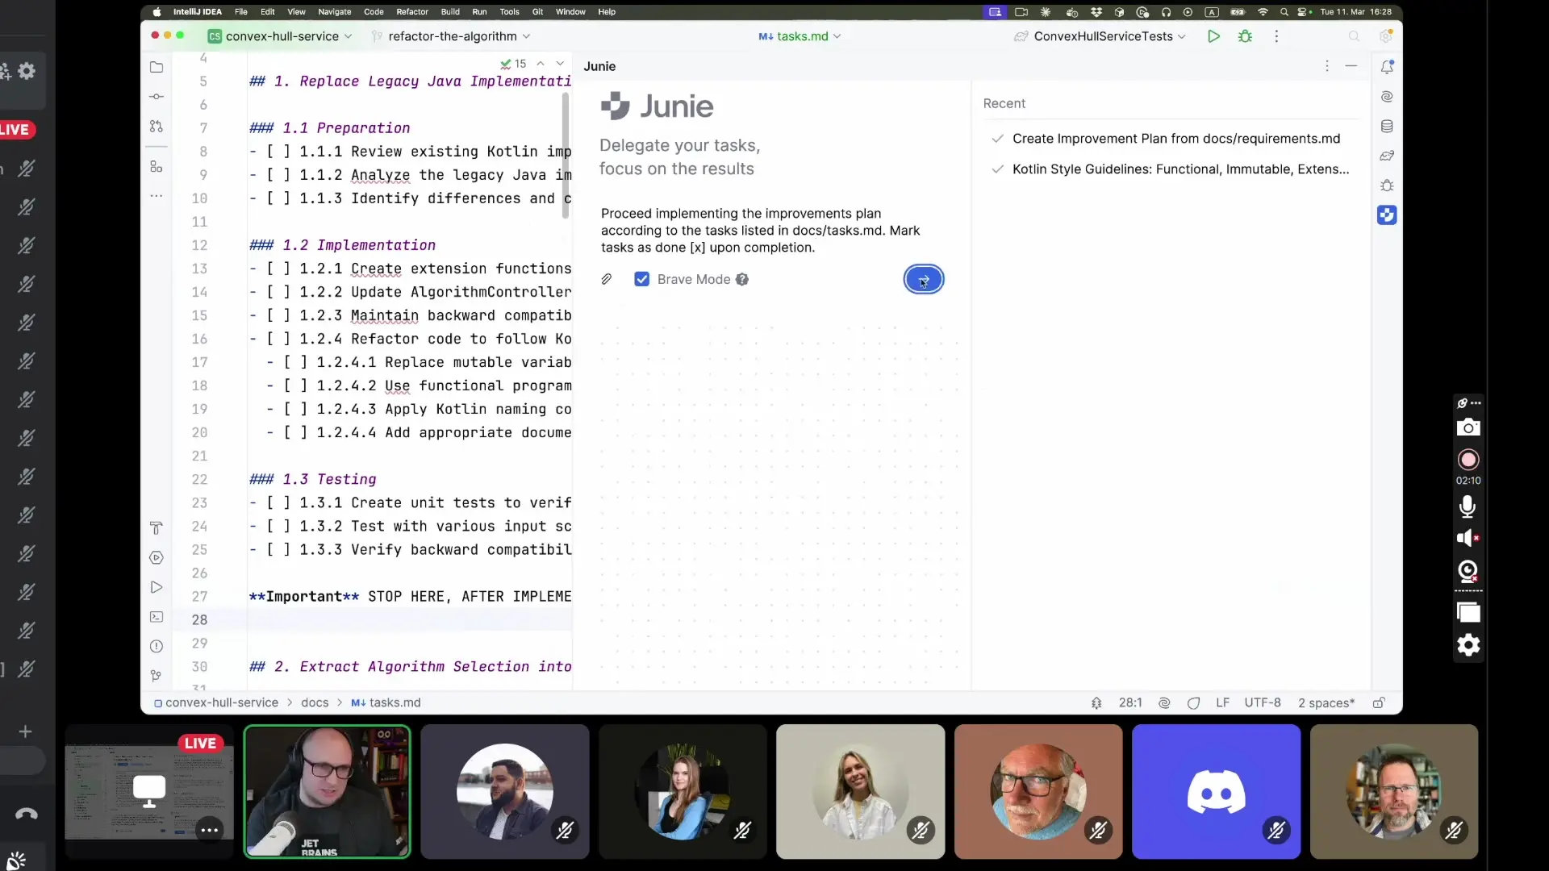
Task: Open the Navigate menu
Action: point(335,12)
